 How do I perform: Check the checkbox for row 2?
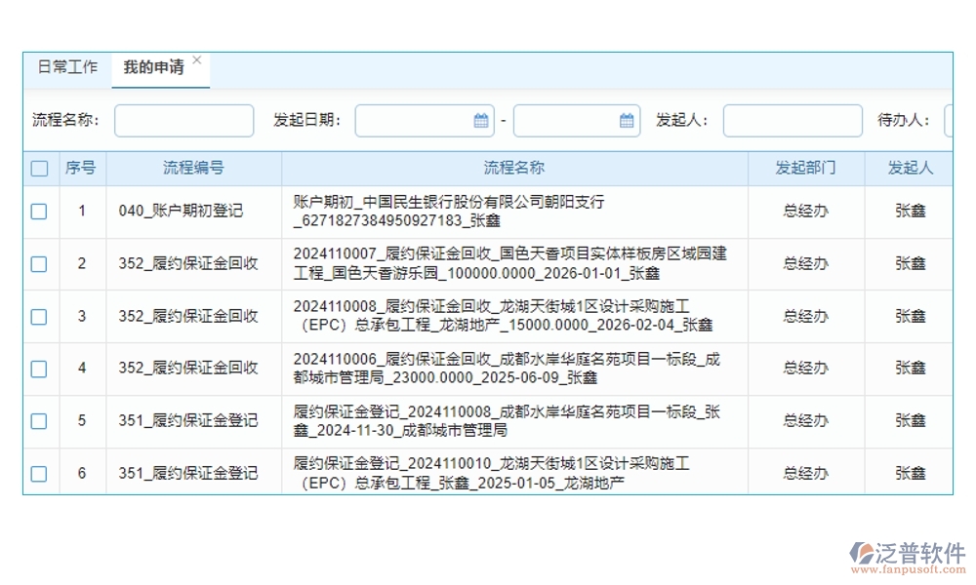click(x=39, y=263)
